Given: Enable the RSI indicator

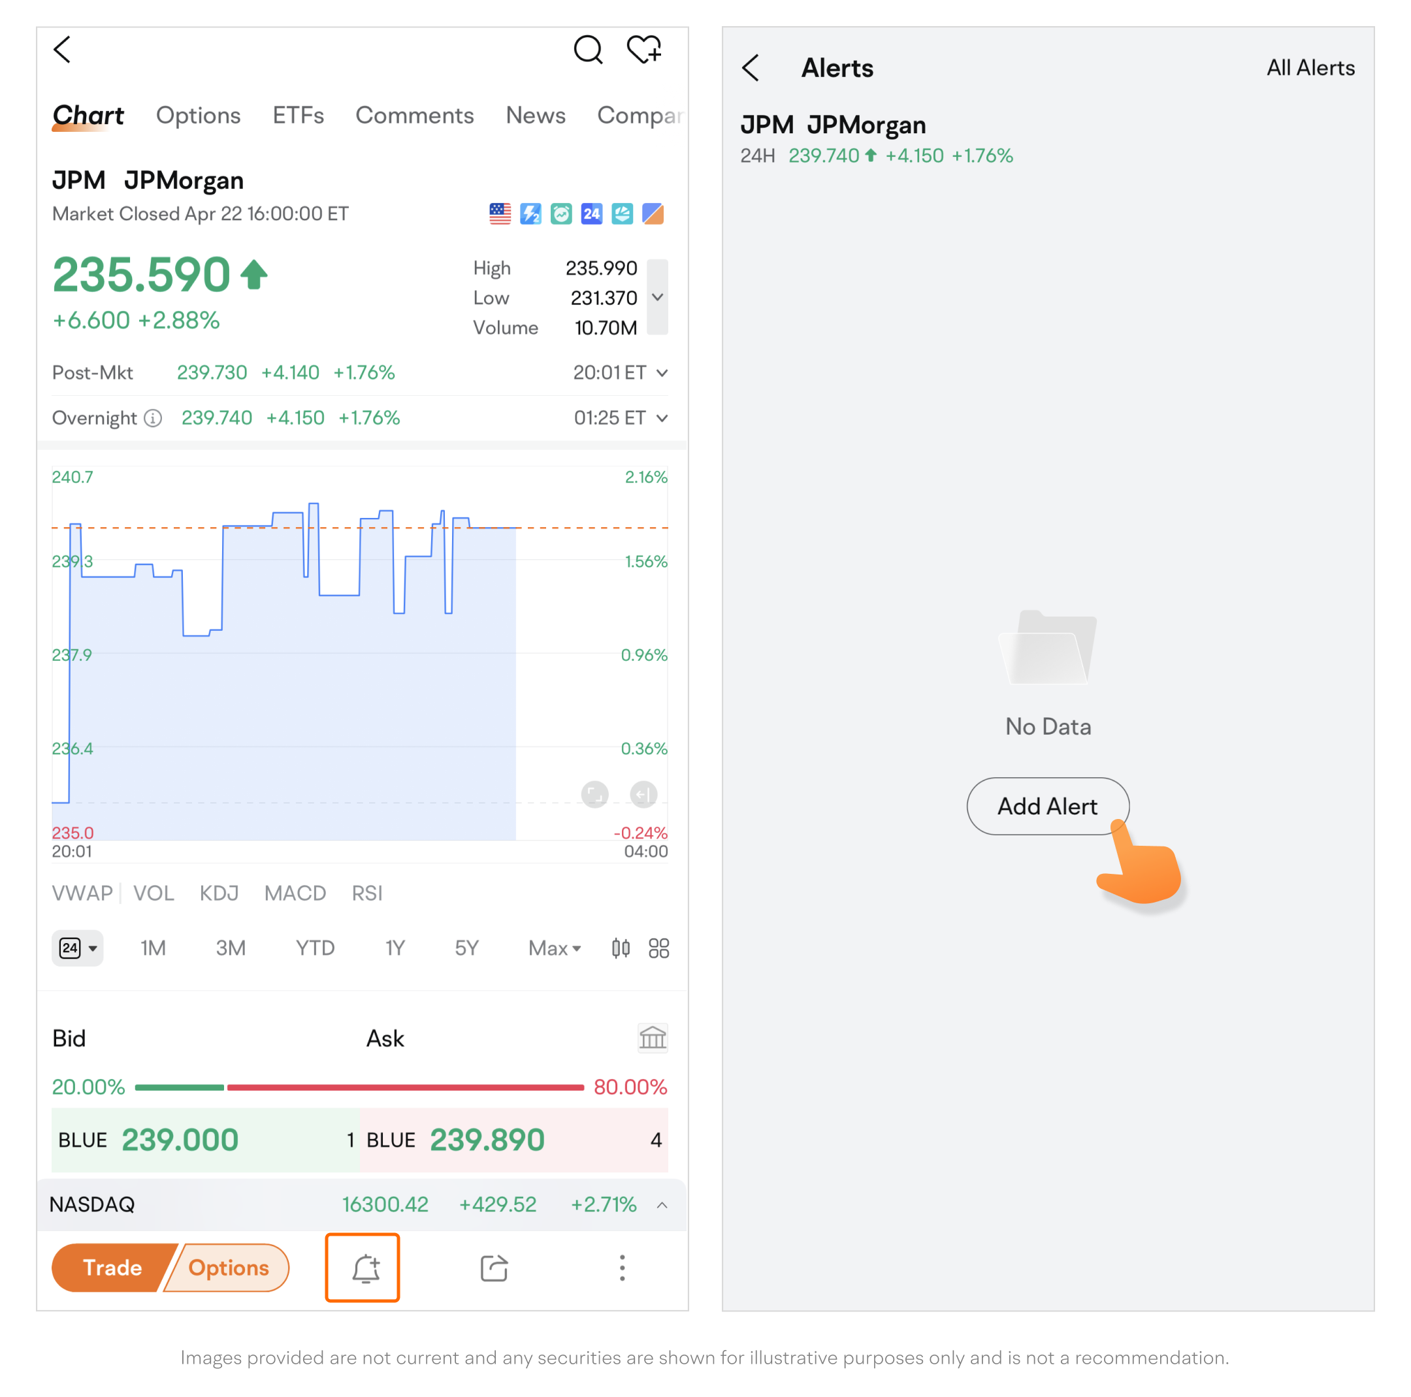Looking at the screenshot, I should coord(366,893).
